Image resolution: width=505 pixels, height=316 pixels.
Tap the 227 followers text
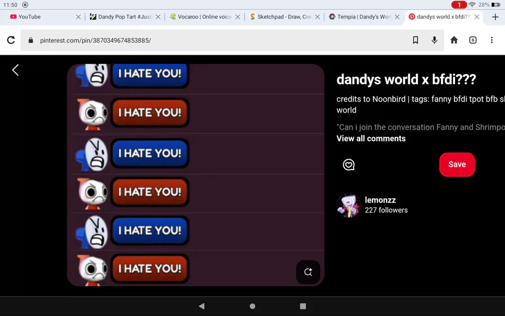tap(386, 210)
